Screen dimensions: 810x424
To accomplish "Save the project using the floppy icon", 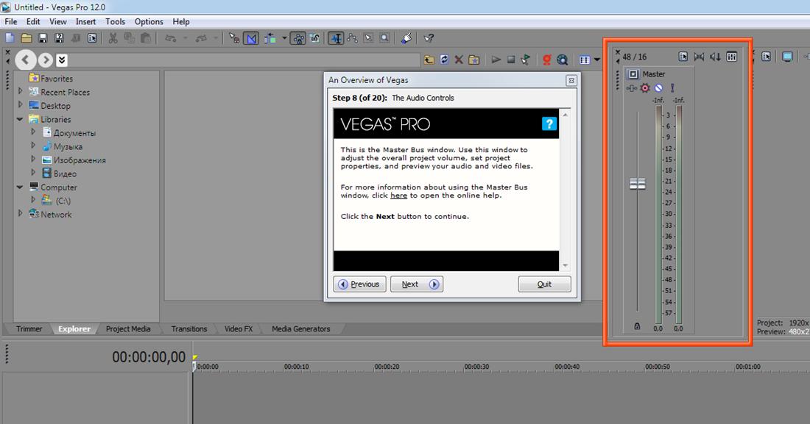I will 43,38.
